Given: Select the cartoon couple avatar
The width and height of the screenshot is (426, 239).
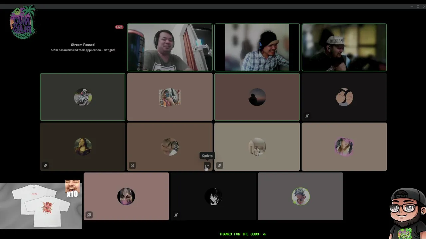Looking at the screenshot, I should tap(344, 97).
